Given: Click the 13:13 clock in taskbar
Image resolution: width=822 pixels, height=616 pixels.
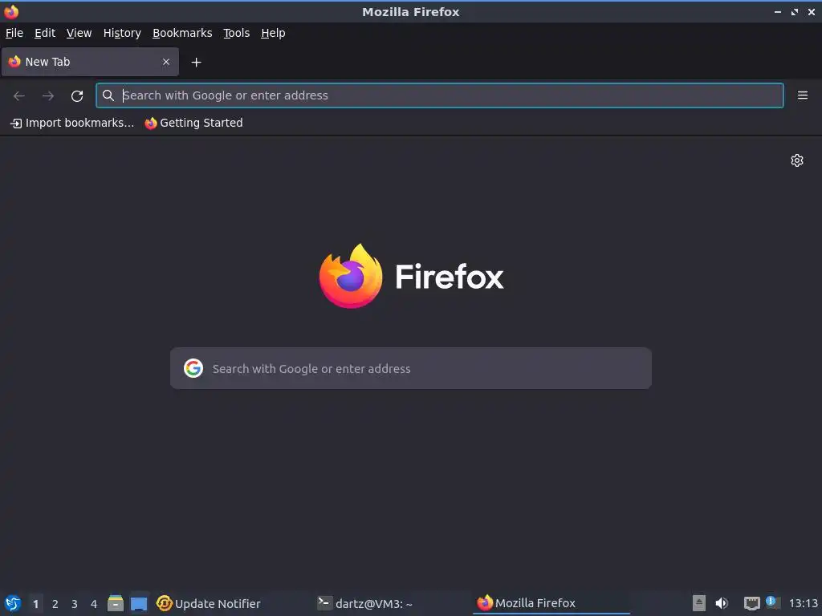Looking at the screenshot, I should [x=803, y=603].
